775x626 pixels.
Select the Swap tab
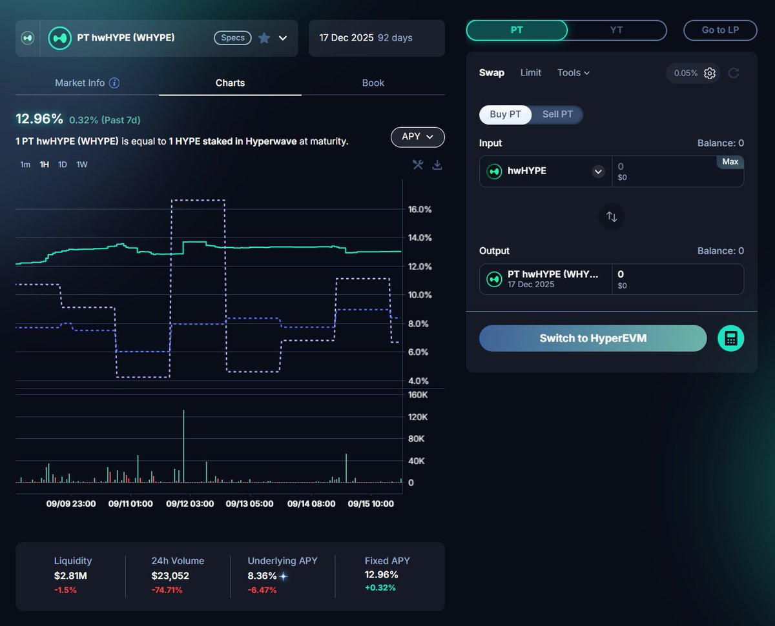click(491, 73)
